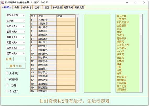Select the skill 凝神归元
Viewport: 149px width, 106px height.
[x=122, y=39]
